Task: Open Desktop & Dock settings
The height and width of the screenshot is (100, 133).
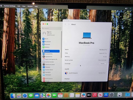Action: 49,65
